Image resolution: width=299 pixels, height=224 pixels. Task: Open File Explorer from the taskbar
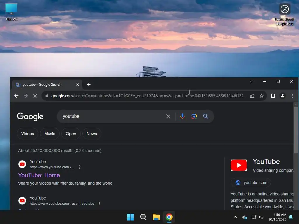coord(156,217)
